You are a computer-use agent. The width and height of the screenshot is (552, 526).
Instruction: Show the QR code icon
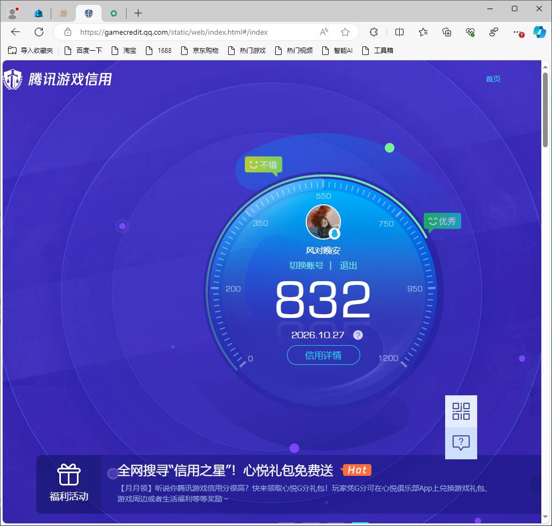(x=461, y=411)
